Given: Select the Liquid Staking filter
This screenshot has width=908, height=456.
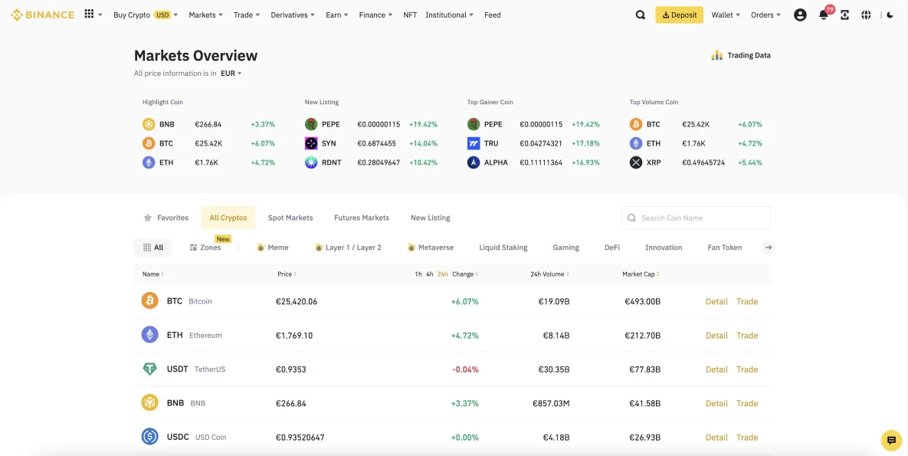Looking at the screenshot, I should click(503, 248).
